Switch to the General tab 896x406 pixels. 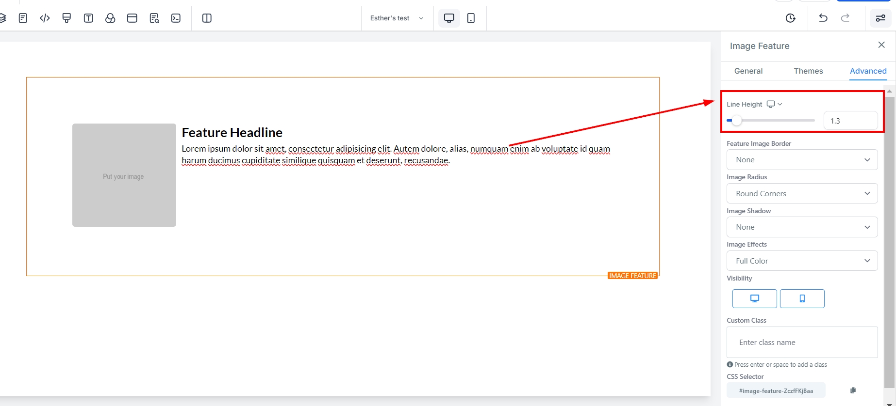(748, 71)
